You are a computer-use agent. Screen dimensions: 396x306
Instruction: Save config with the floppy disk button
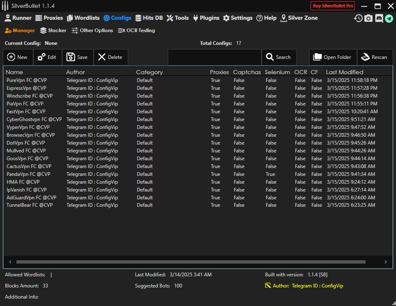coord(77,57)
